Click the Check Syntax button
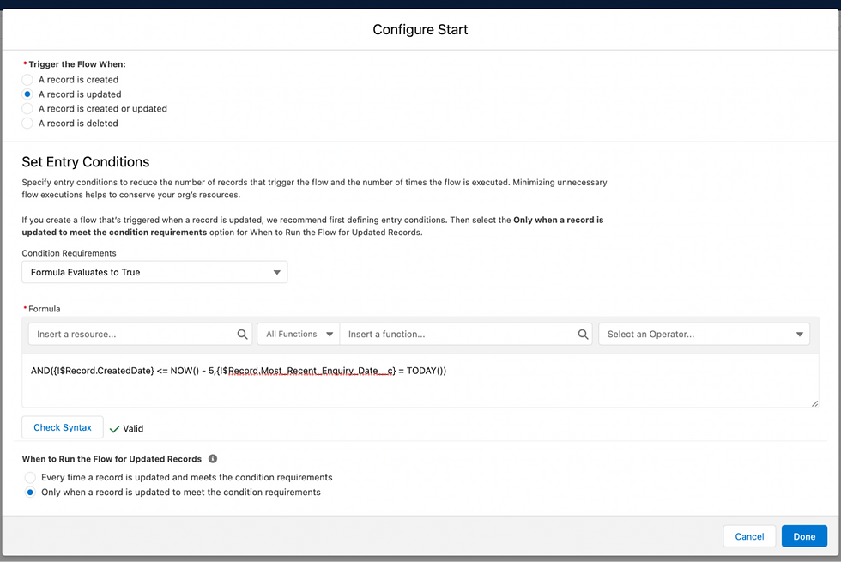The image size is (841, 562). click(63, 427)
